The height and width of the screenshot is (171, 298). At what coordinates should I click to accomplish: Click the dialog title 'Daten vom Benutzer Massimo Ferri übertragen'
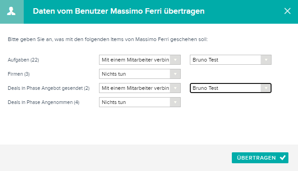[x=119, y=11]
